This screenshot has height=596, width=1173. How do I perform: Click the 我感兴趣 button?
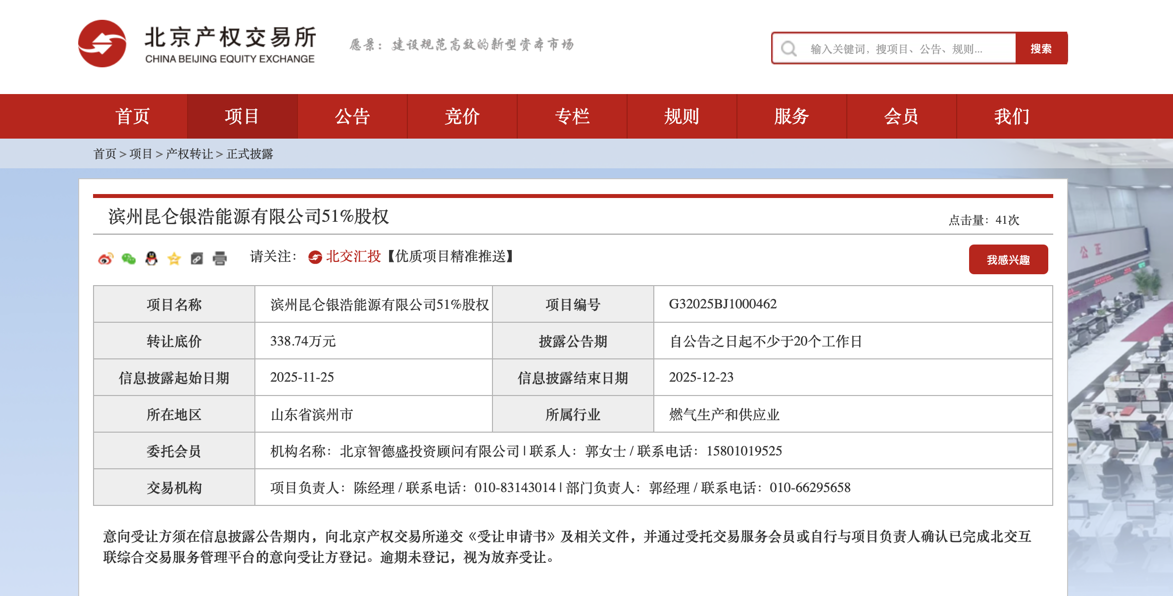(1008, 259)
